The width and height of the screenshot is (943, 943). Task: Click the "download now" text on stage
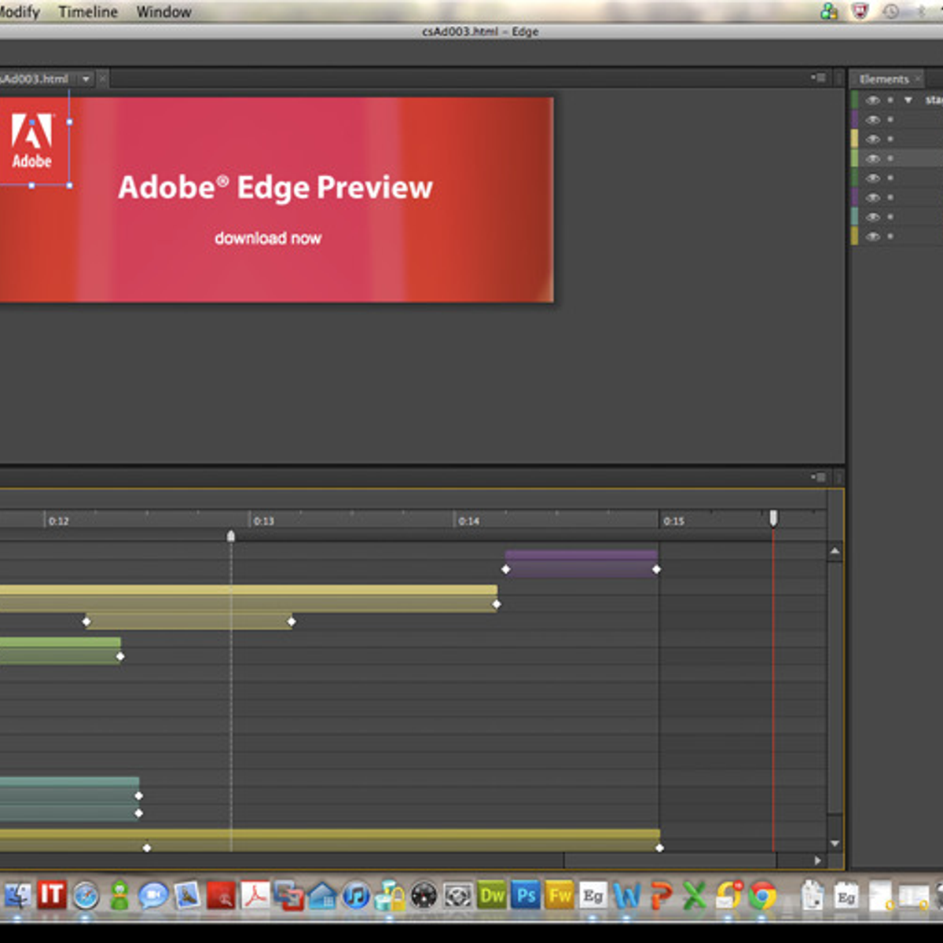pyautogui.click(x=268, y=238)
